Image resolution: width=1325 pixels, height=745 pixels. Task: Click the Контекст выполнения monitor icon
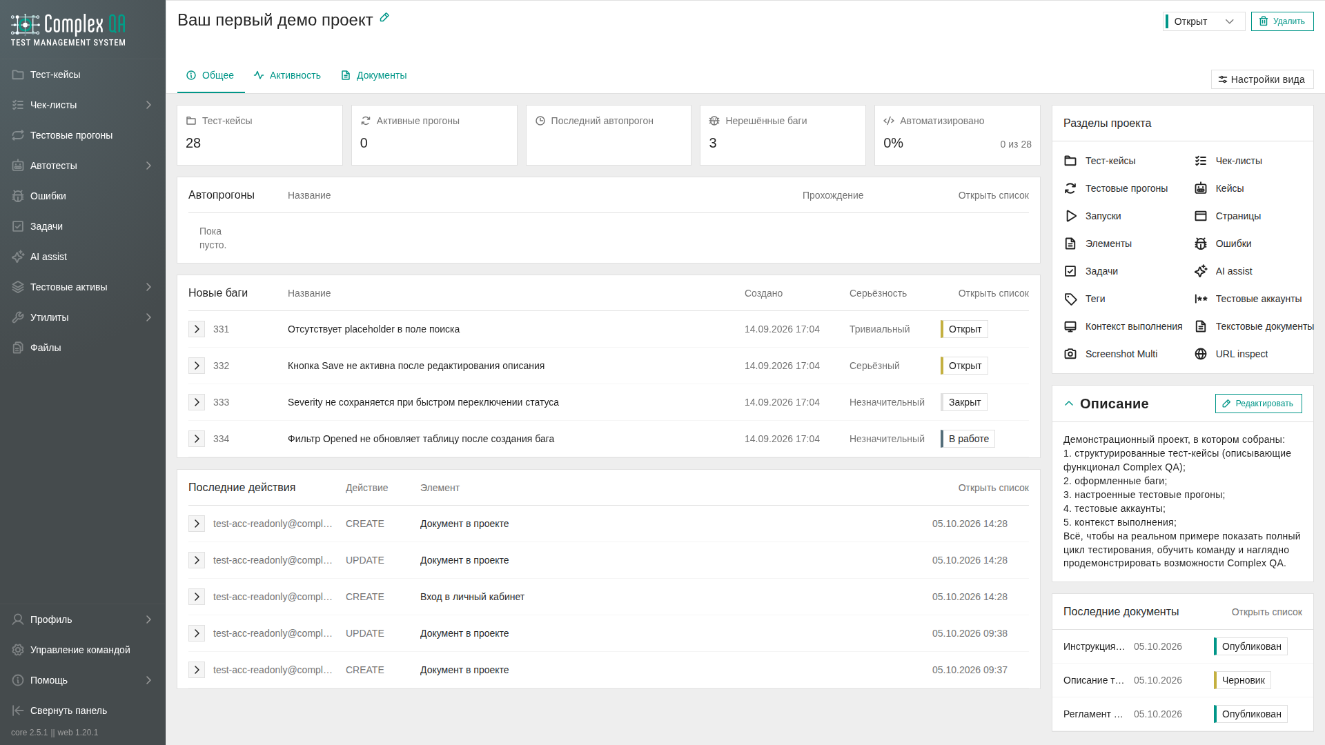(x=1070, y=326)
